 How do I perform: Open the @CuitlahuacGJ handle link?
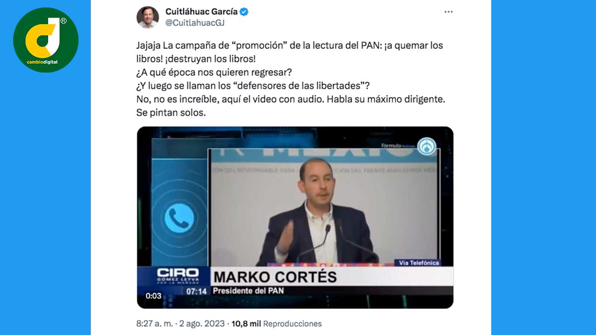coord(195,23)
